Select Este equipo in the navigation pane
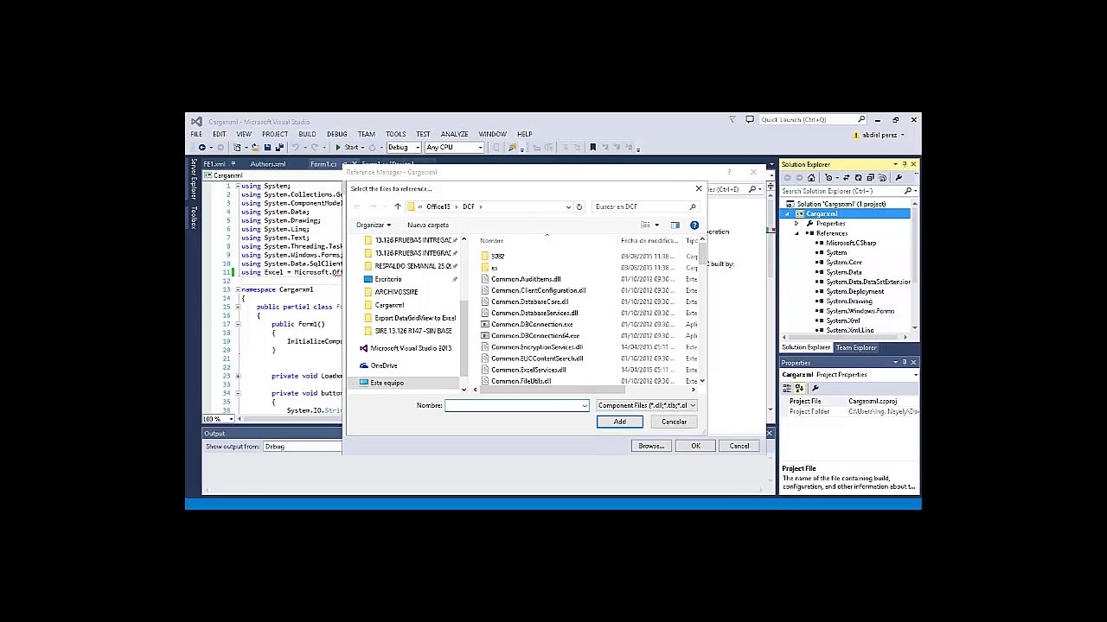The width and height of the screenshot is (1107, 622). point(387,383)
